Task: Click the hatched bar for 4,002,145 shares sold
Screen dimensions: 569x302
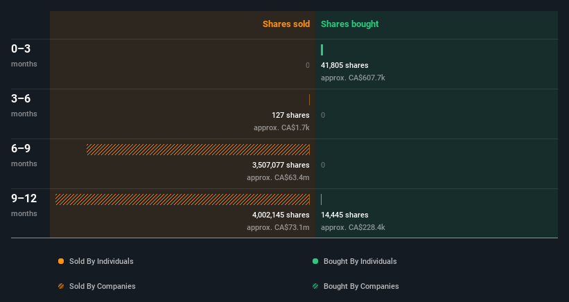Action: tap(182, 199)
